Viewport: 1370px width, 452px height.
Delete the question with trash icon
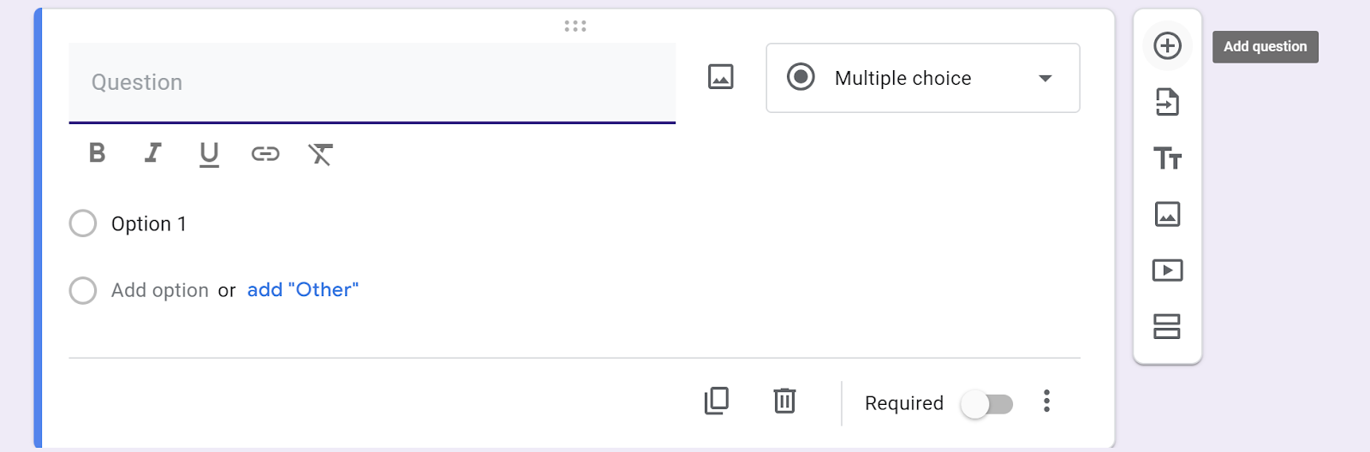784,401
